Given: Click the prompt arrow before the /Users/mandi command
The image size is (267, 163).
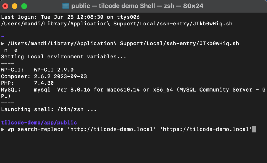Looking at the screenshot, I should pyautogui.click(x=3, y=44).
